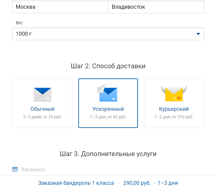
Task: Click the '1–2 дня, от 310 руб.' text
Action: tap(174, 117)
